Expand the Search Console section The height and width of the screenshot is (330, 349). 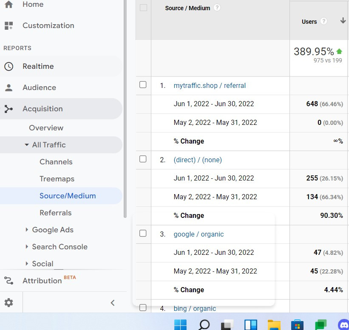(x=27, y=247)
